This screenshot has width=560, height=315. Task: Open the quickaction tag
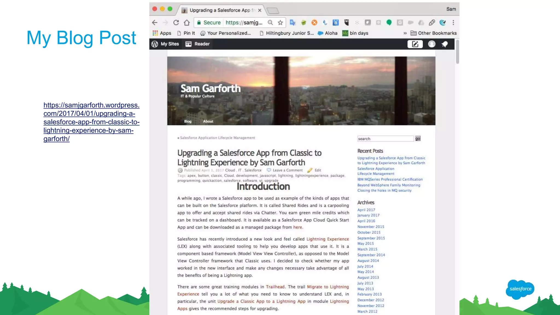212,180
